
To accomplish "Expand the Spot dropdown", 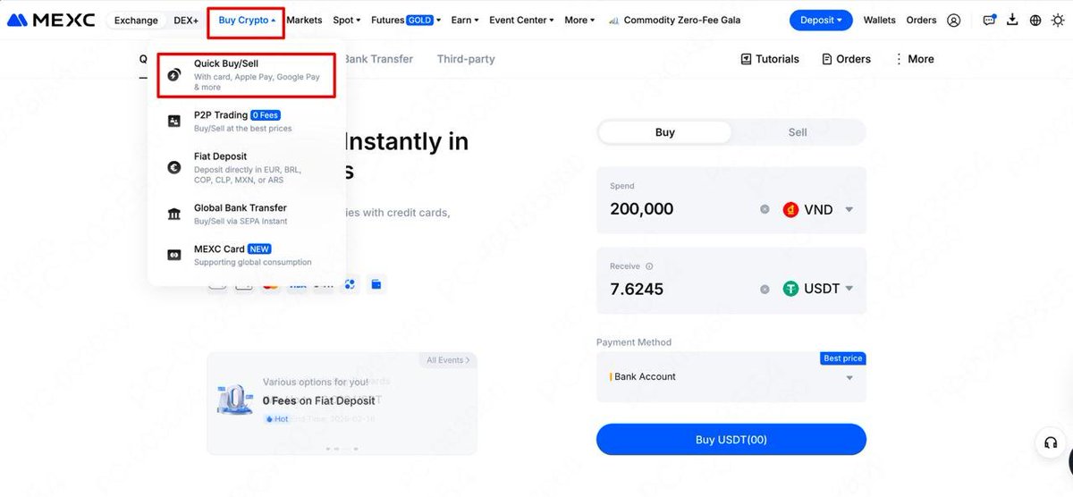I will [x=347, y=20].
